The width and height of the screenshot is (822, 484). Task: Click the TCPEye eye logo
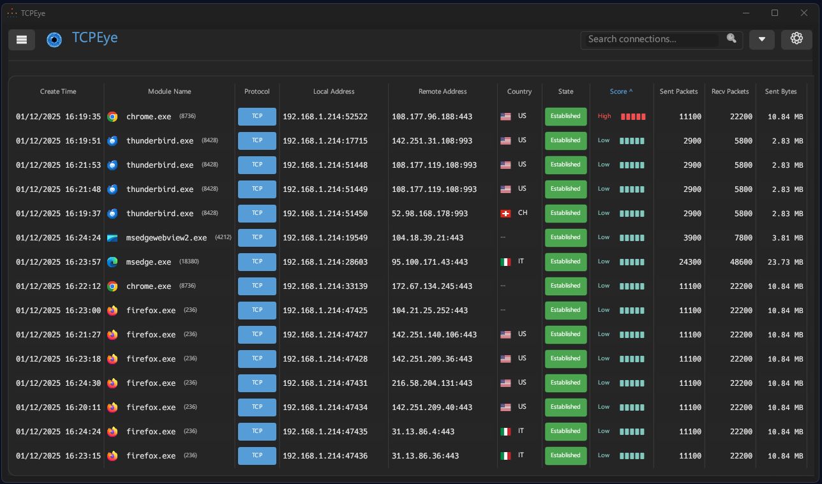54,40
